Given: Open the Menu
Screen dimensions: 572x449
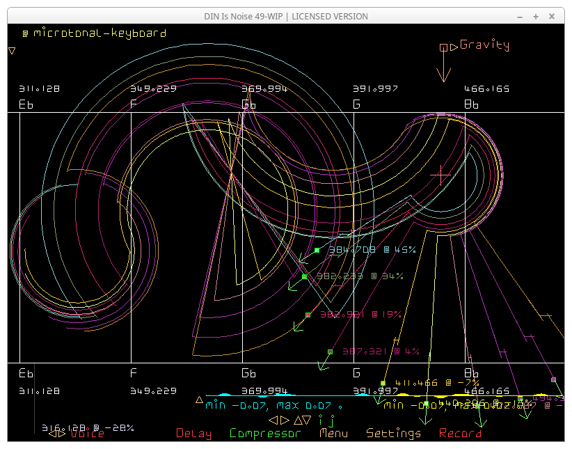Looking at the screenshot, I should 333,433.
